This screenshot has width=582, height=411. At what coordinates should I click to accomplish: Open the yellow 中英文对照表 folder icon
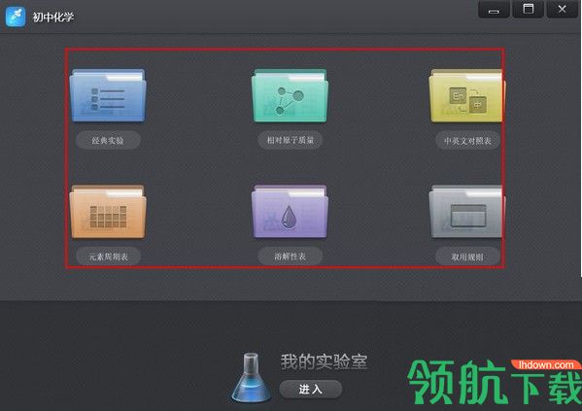tap(466, 95)
